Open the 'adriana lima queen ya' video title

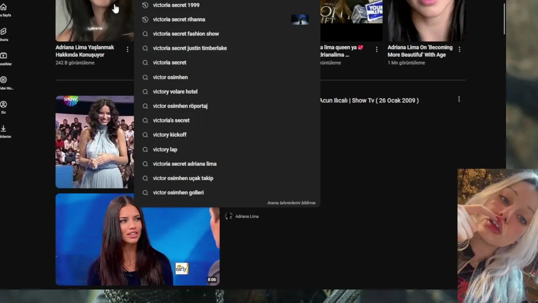click(341, 51)
